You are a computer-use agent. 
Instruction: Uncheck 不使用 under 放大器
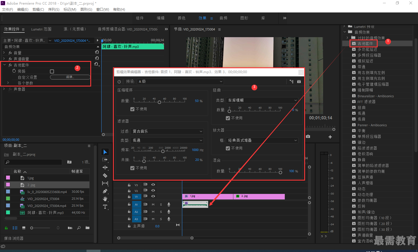coord(228,148)
